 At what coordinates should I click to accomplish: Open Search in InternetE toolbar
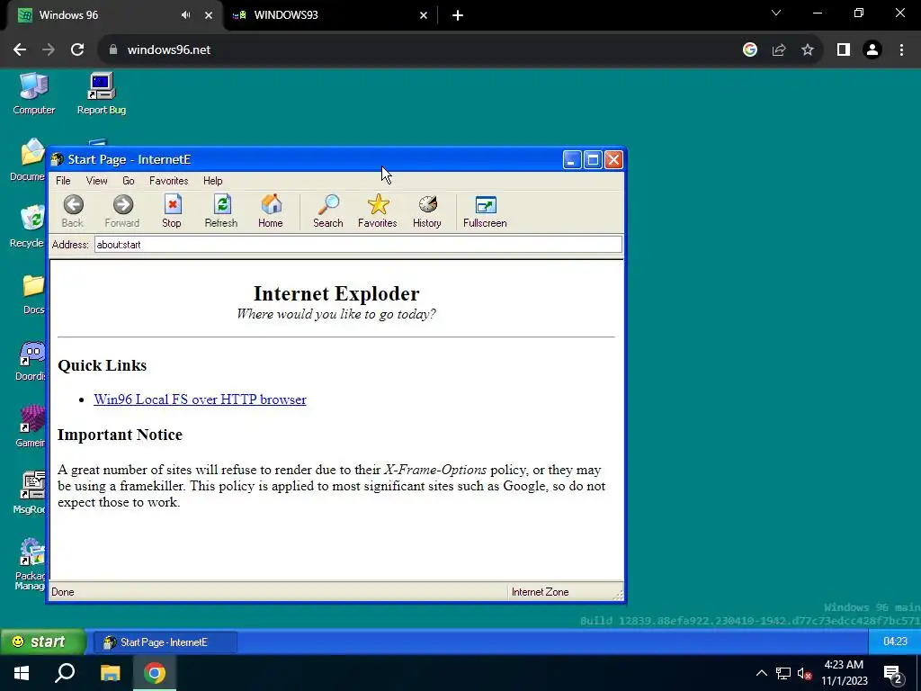point(327,211)
